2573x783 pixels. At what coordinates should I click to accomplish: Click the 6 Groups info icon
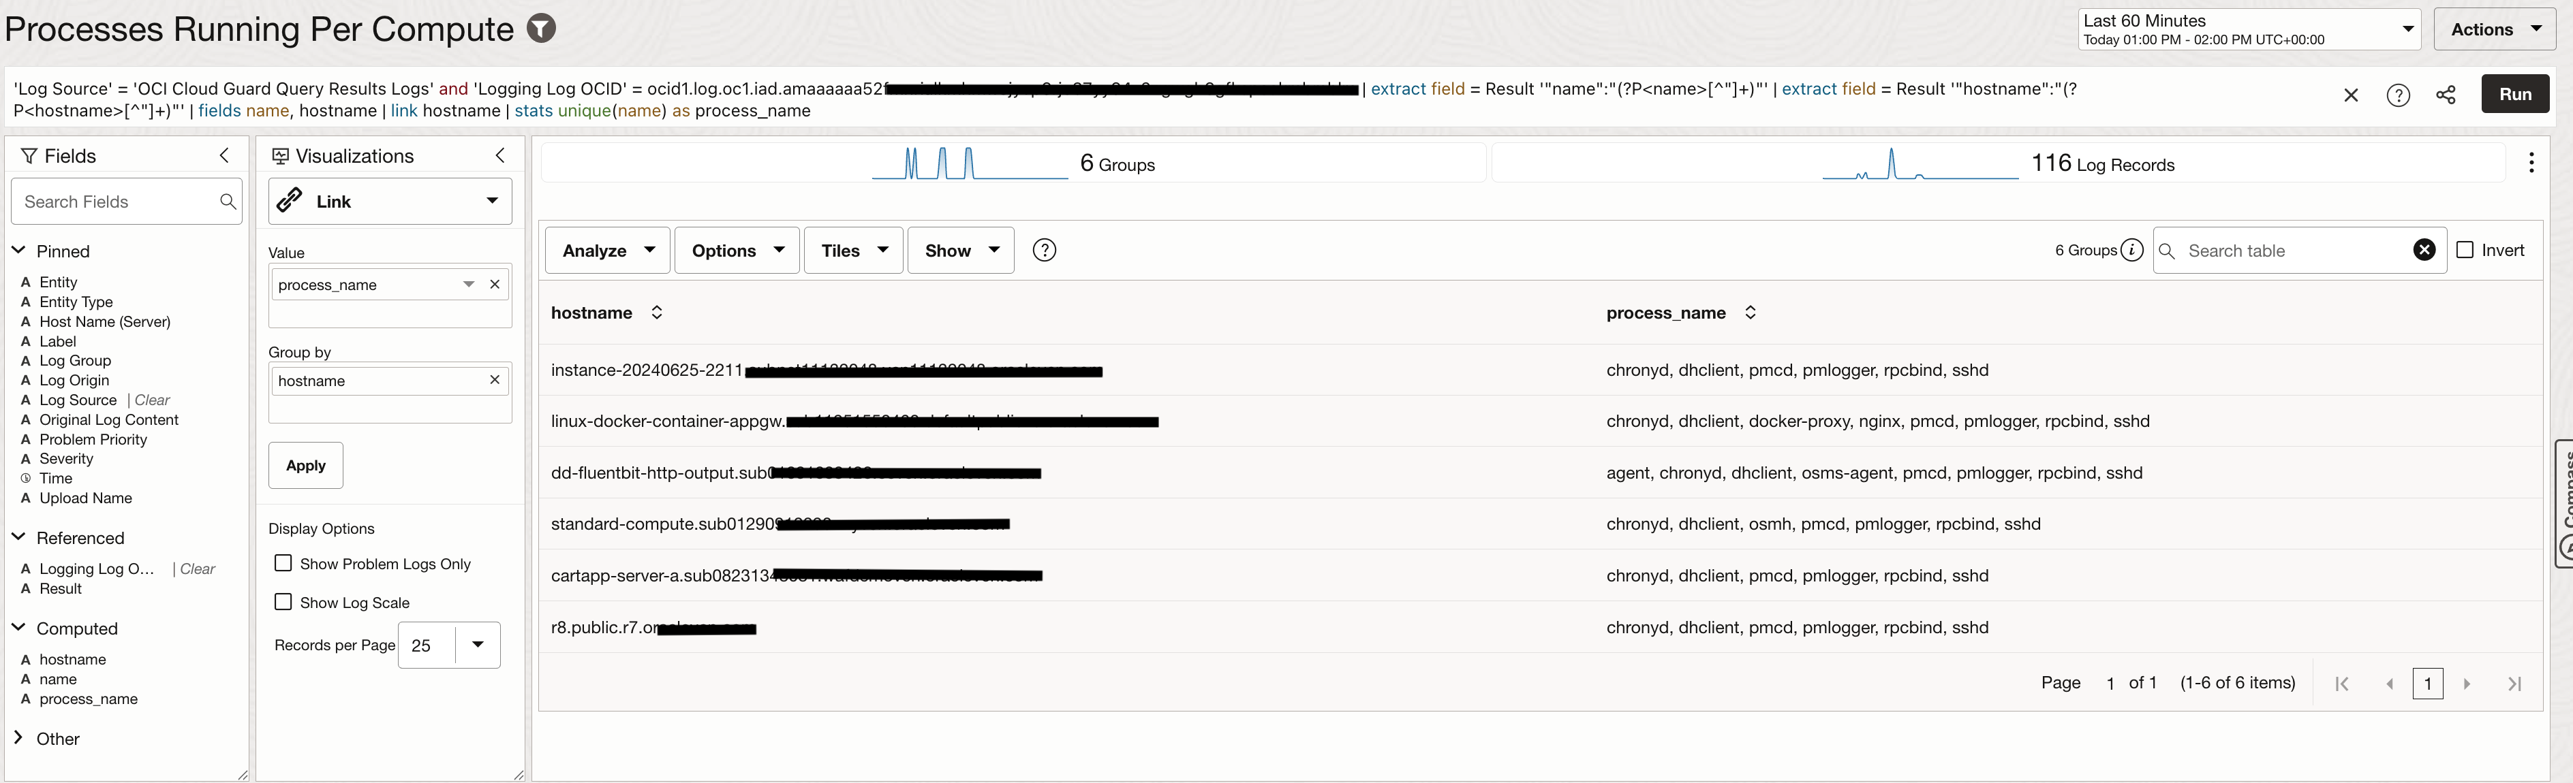coord(2131,251)
